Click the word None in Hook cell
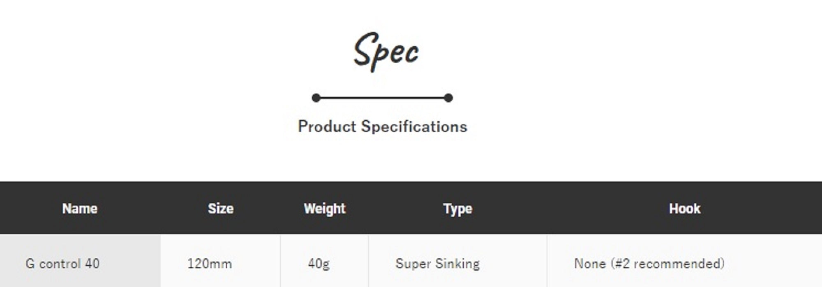The image size is (822, 287). (x=590, y=264)
